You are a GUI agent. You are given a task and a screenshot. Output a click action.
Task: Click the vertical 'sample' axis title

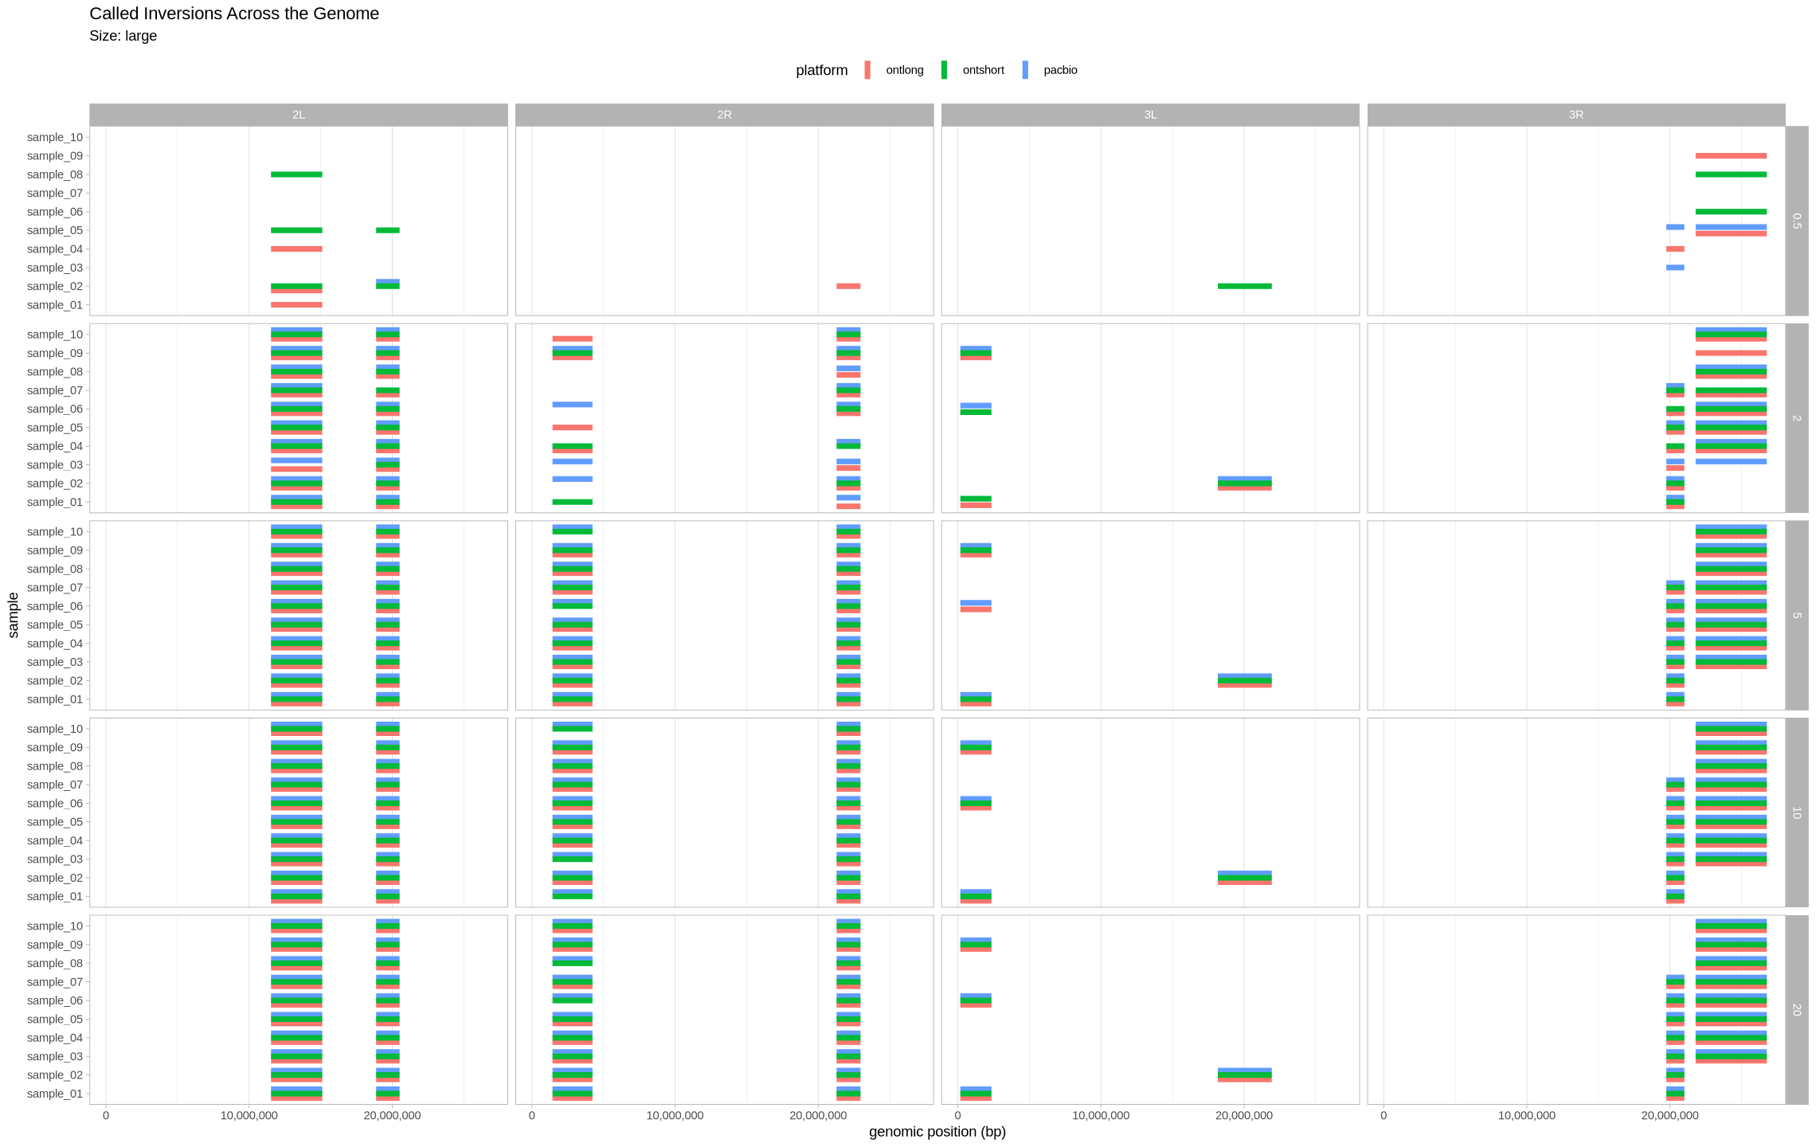tap(14, 615)
